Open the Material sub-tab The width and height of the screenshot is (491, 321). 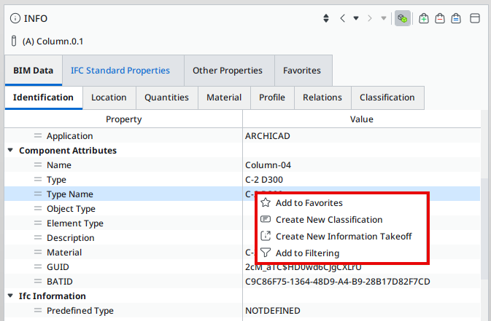pyautogui.click(x=224, y=98)
